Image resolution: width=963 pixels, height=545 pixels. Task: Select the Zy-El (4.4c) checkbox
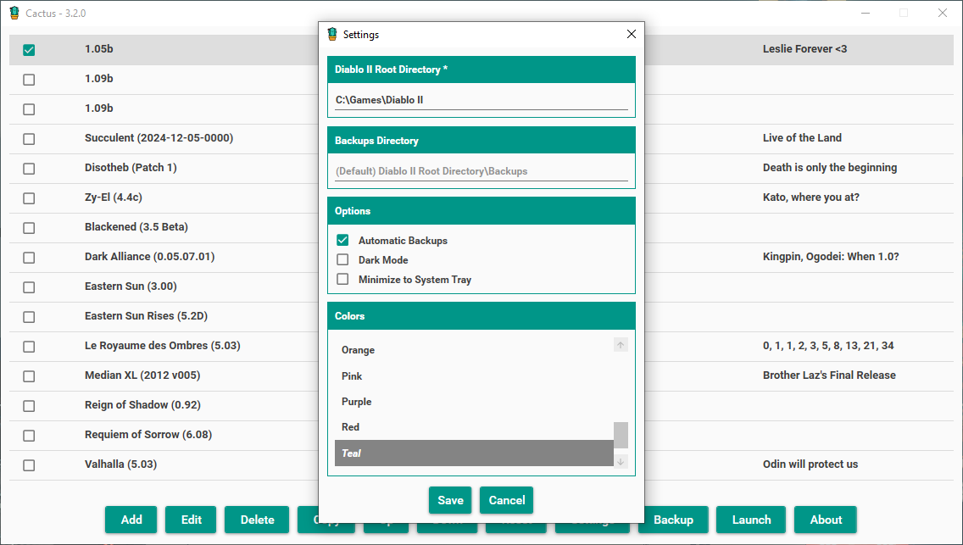[x=29, y=198]
